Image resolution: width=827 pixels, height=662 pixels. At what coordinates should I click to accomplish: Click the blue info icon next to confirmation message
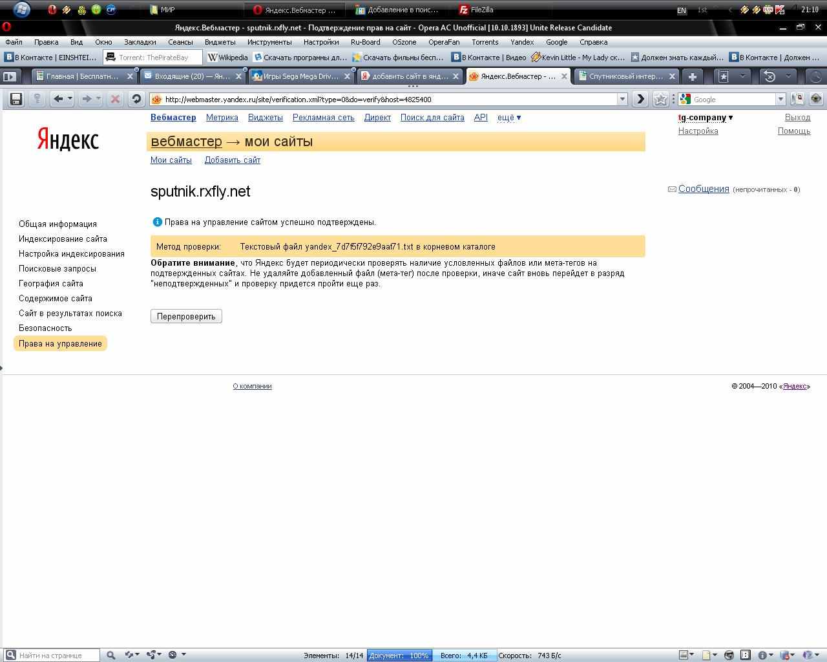click(x=157, y=222)
